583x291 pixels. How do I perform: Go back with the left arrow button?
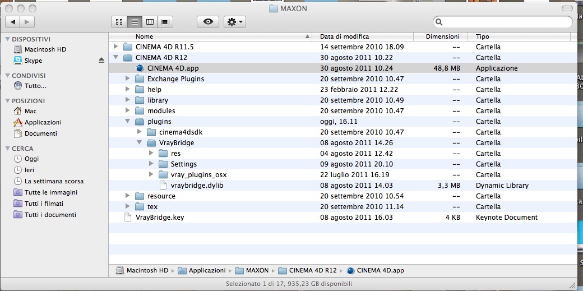(13, 22)
